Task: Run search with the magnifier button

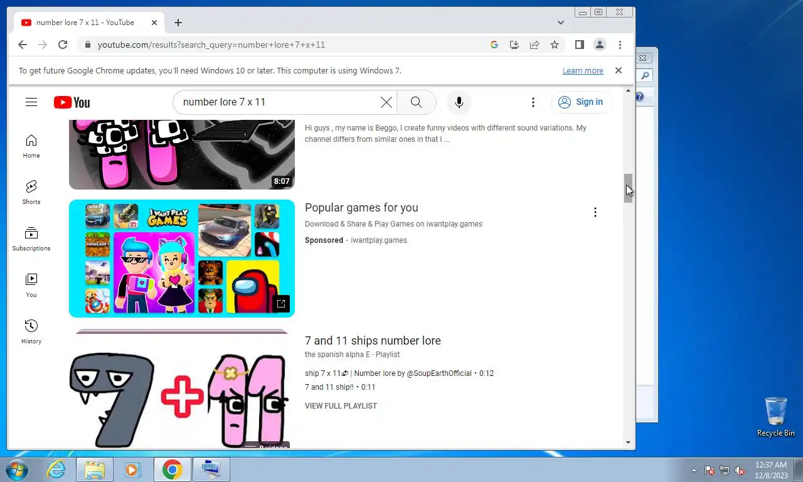Action: coord(416,102)
